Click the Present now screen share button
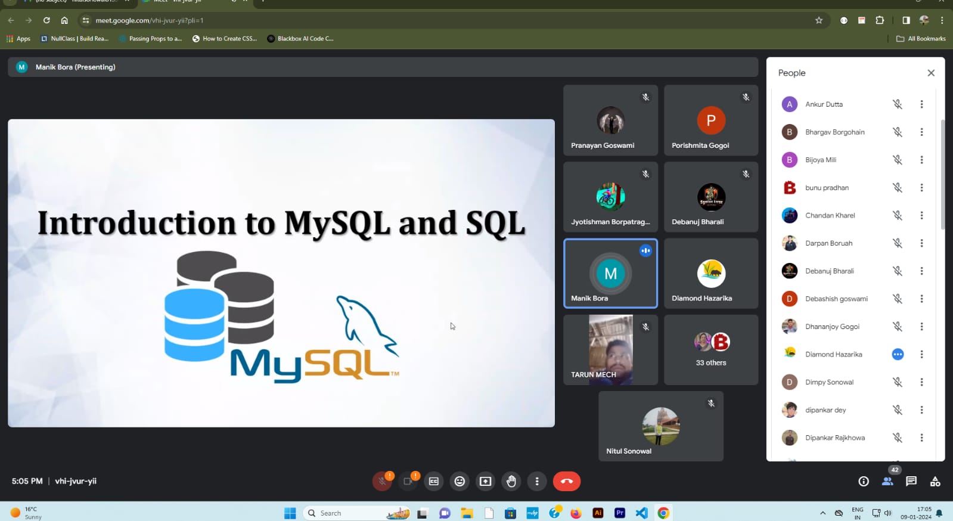This screenshot has height=521, width=953. 486,481
